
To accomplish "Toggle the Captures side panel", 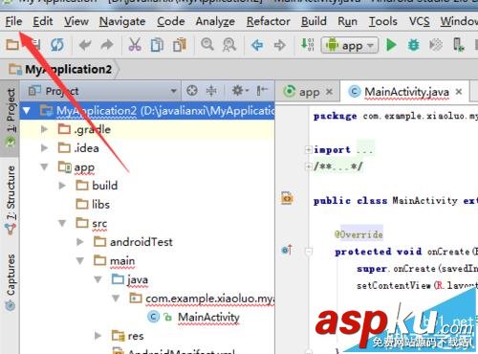I will (x=11, y=282).
